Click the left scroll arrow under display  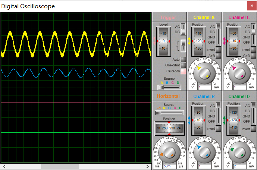[x=4, y=167]
